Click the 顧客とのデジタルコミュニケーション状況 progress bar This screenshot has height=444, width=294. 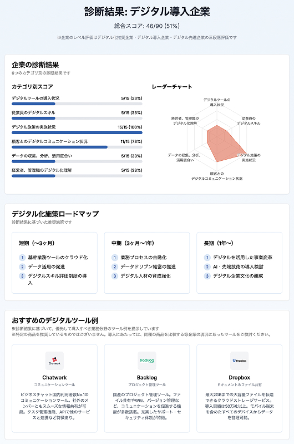click(77, 147)
